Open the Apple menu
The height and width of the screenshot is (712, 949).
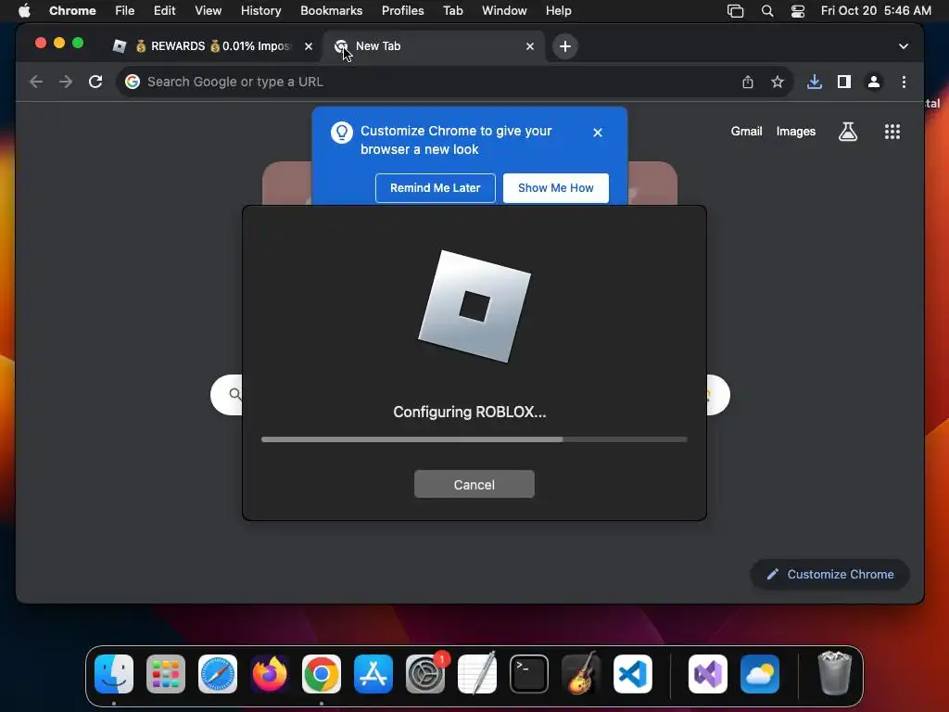click(24, 10)
